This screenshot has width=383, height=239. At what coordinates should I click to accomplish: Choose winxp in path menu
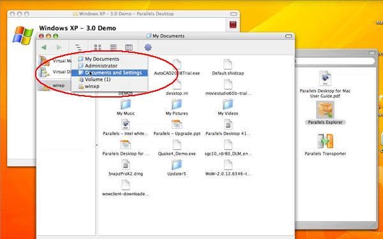(x=110, y=86)
